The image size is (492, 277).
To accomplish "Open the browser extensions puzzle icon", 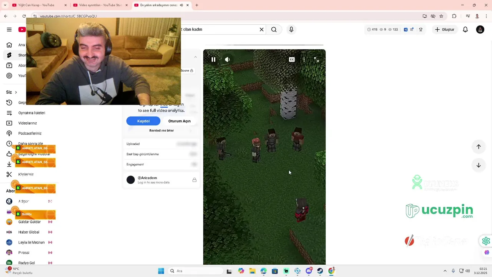I will (x=454, y=16).
